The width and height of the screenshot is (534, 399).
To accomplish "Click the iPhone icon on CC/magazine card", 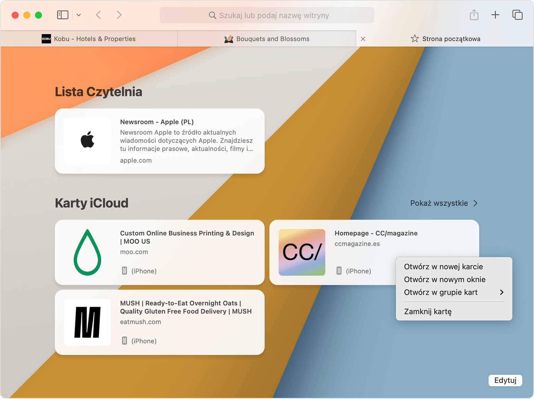I will click(x=339, y=271).
